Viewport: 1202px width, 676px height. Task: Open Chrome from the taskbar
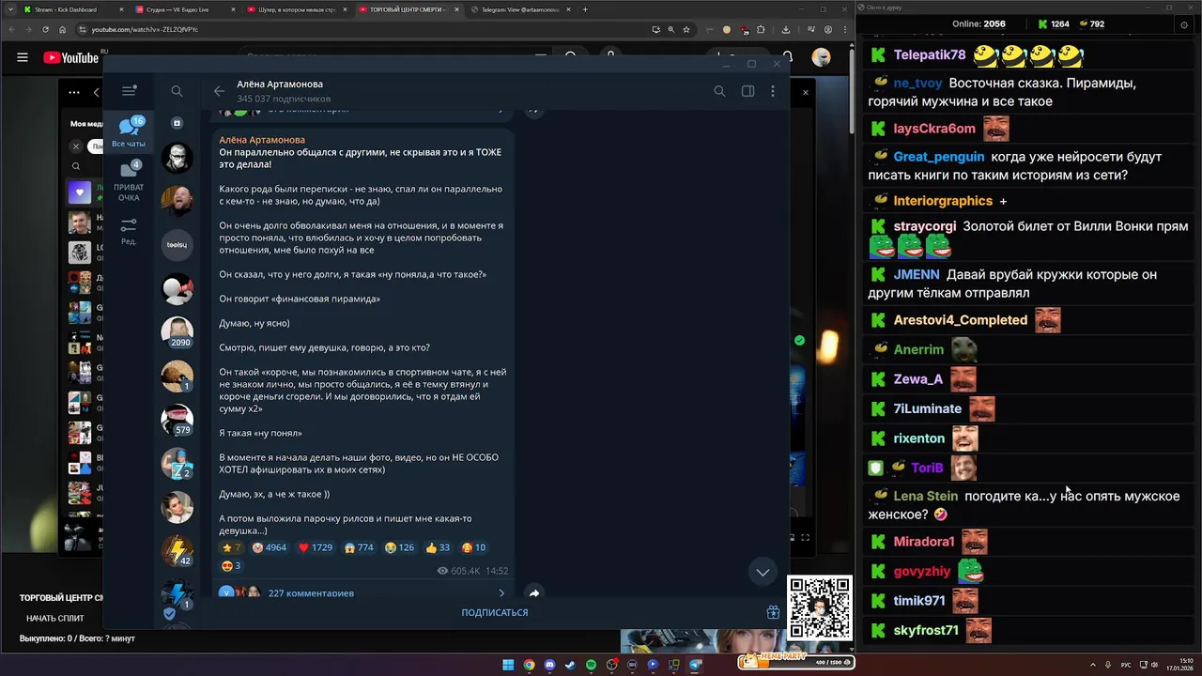(x=529, y=665)
